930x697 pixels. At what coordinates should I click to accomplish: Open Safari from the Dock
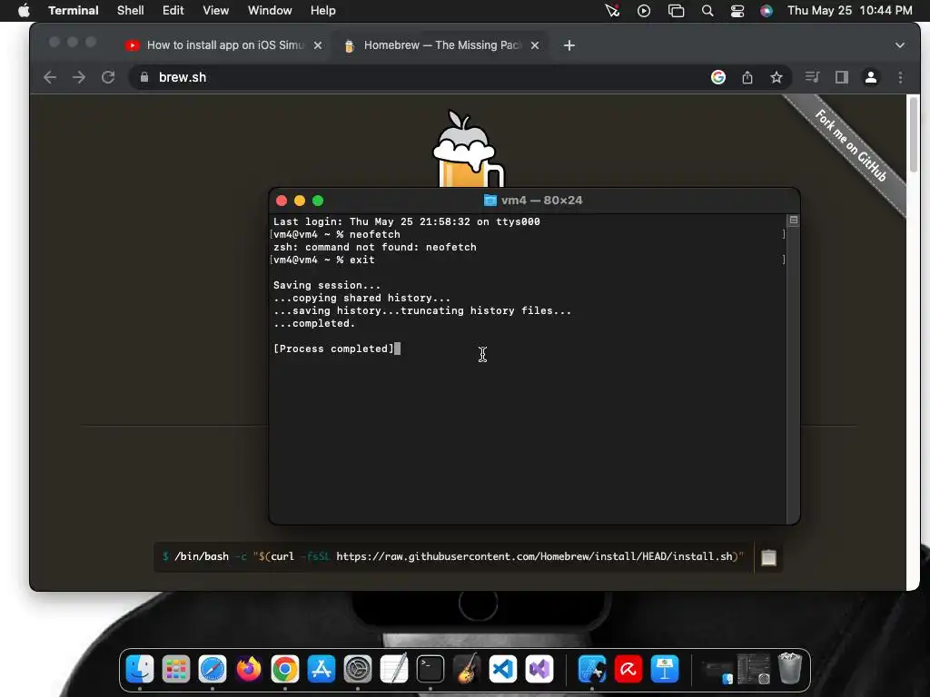213,670
